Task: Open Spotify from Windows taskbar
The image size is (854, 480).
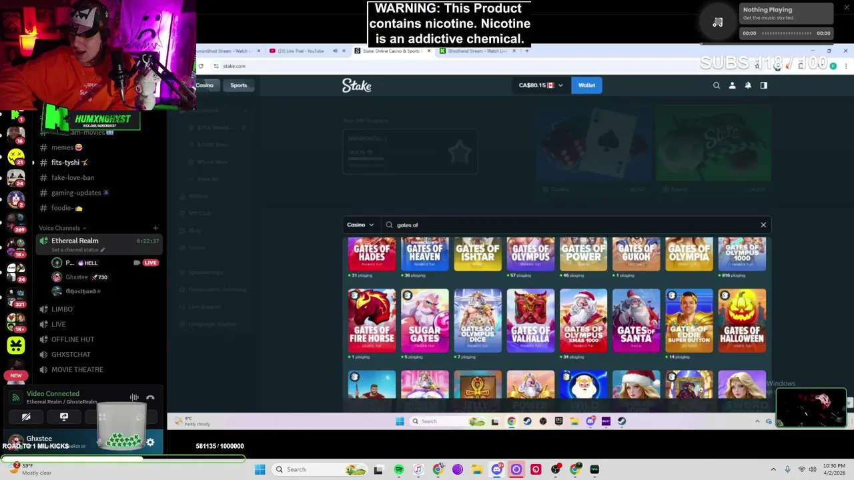Action: click(398, 469)
